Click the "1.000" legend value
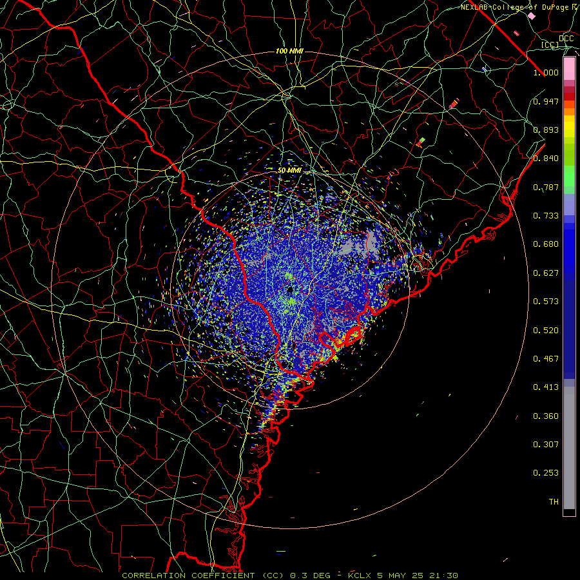Image resolution: width=580 pixels, height=580 pixels. click(x=546, y=72)
